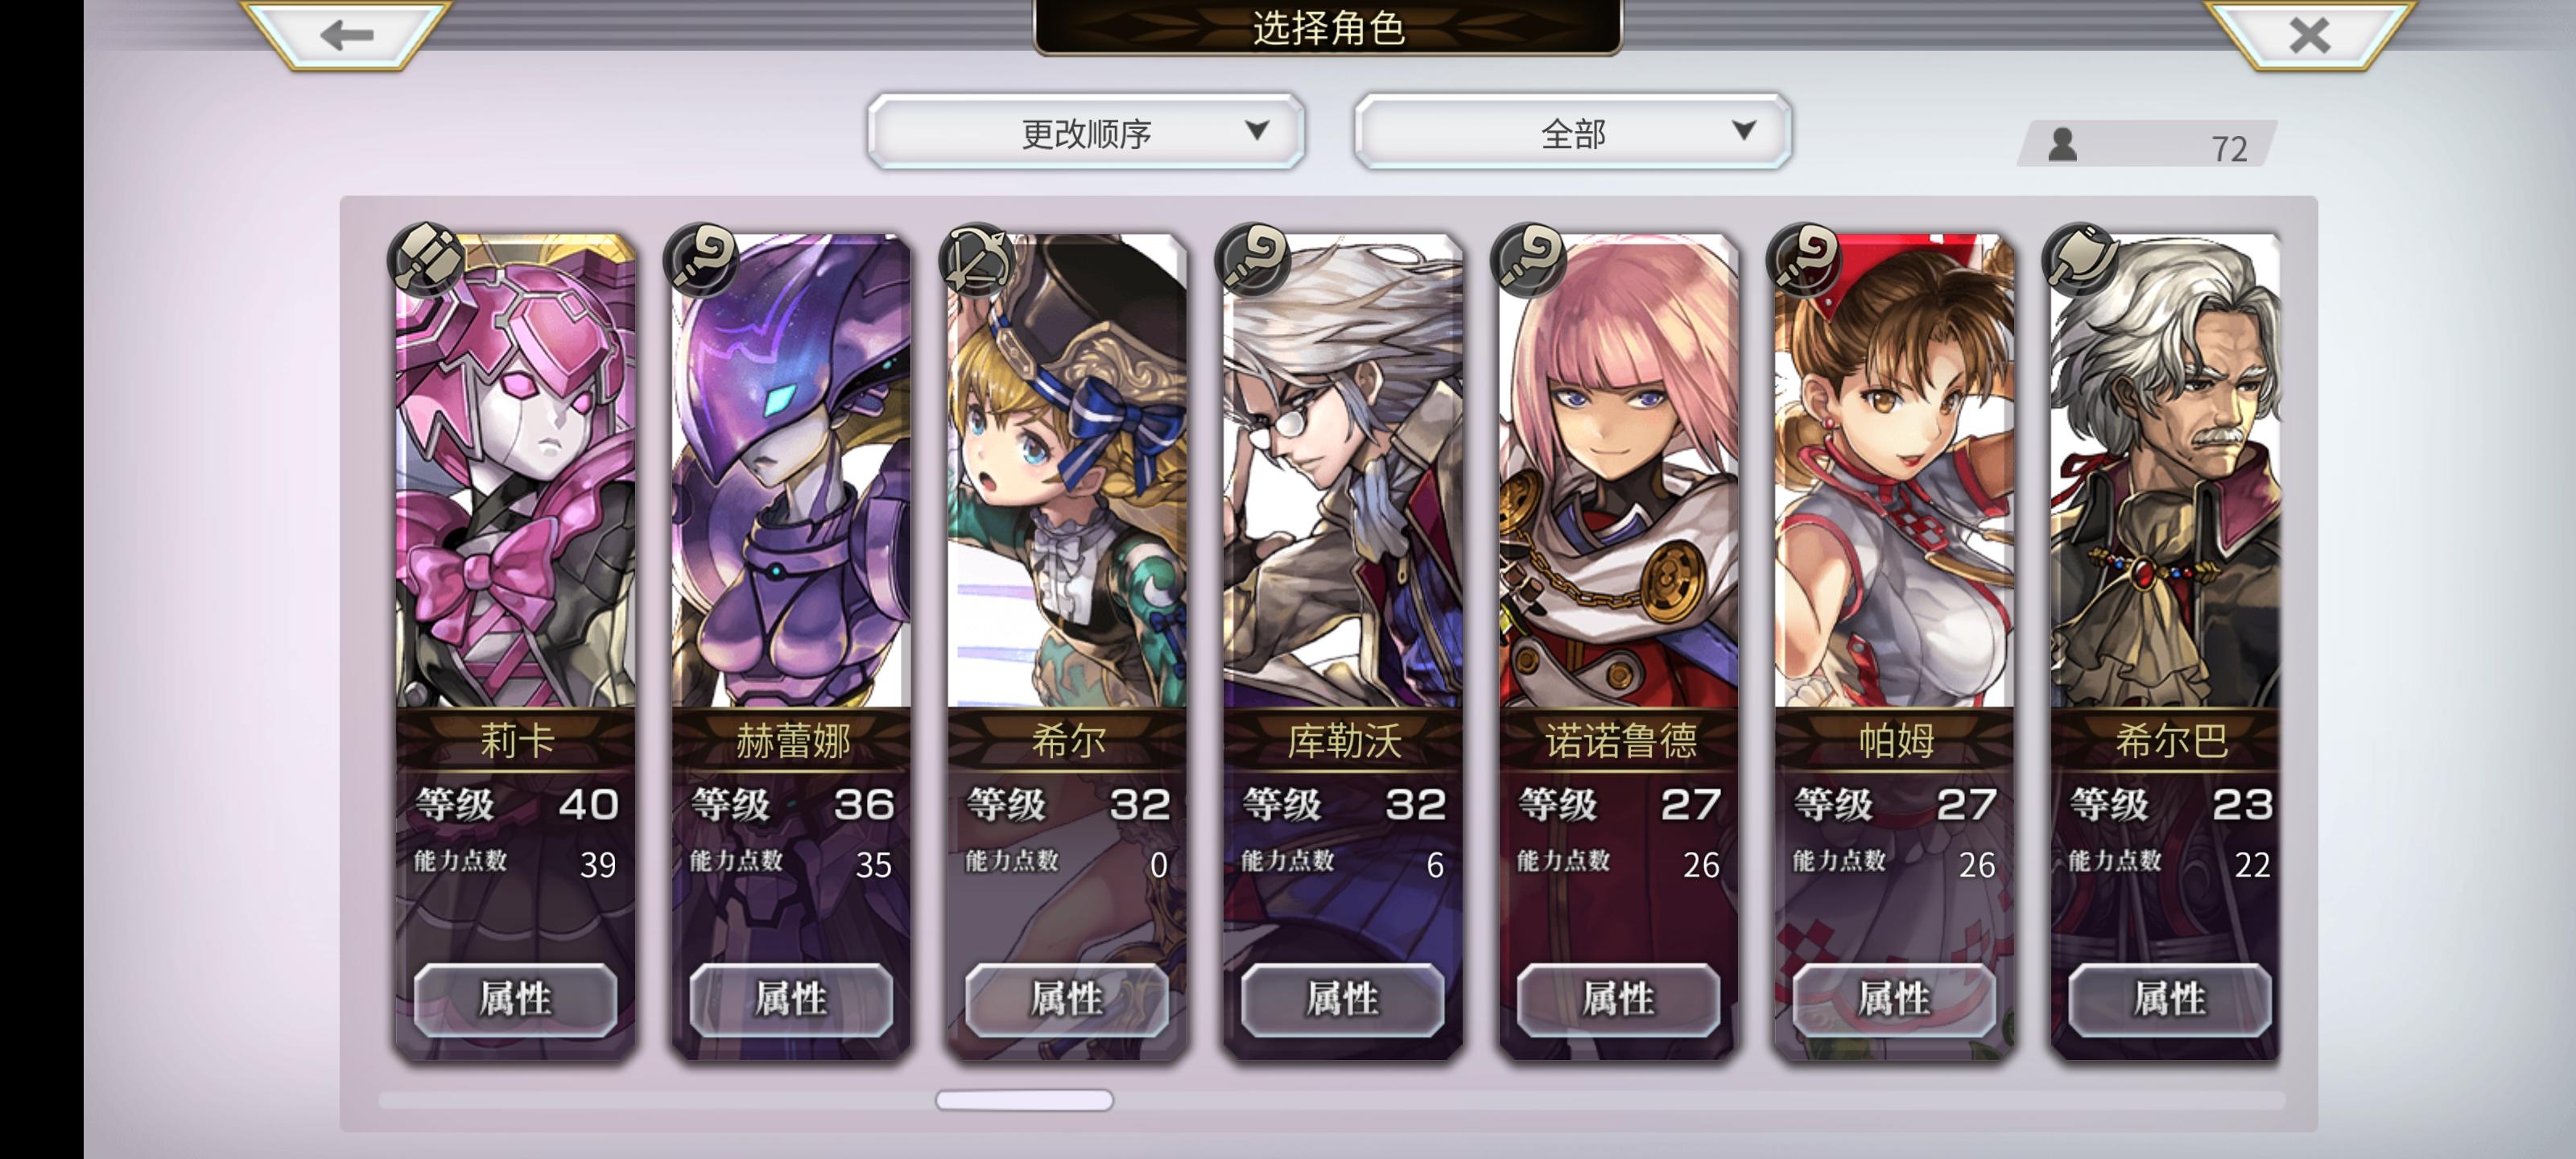Open 属性 for 莉卡
The width and height of the screenshot is (2576, 1159).
pos(515,999)
